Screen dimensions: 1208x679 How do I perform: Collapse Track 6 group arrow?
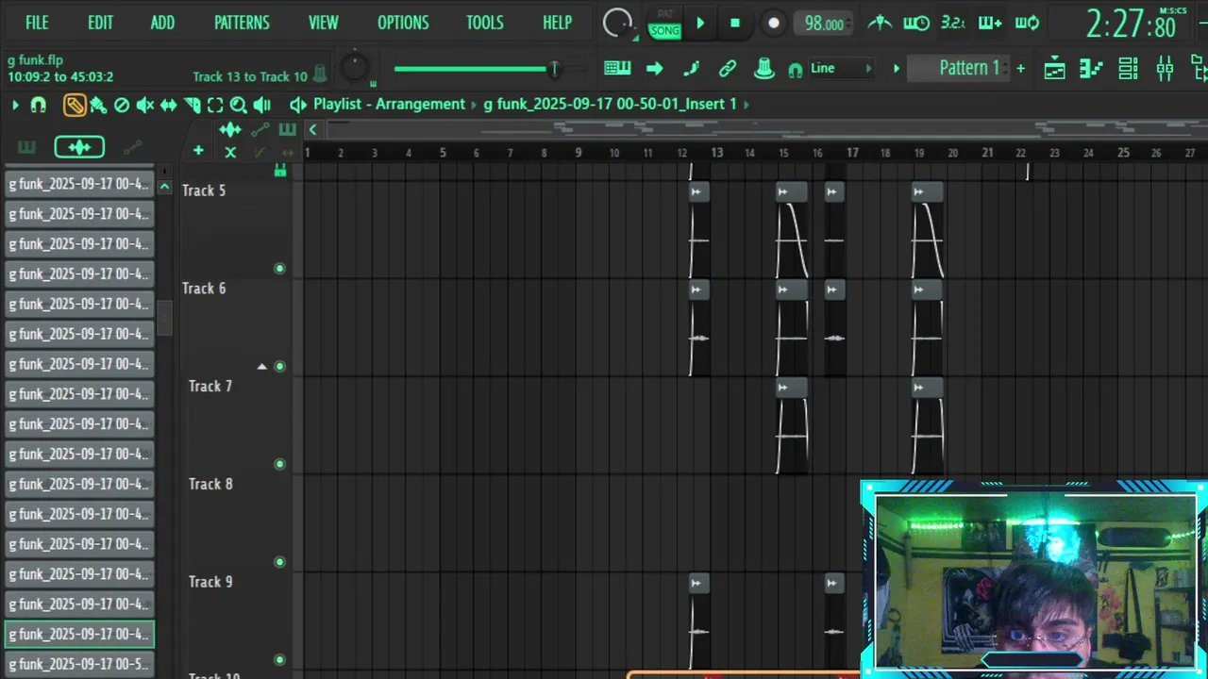coord(261,366)
